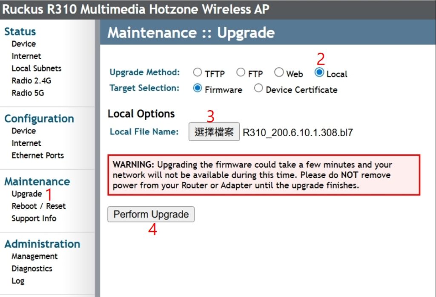Select the Local upgrade method radio button

(x=319, y=72)
